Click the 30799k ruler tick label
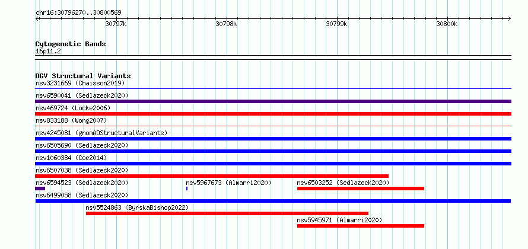The width and height of the screenshot is (528, 249). tap(337, 24)
